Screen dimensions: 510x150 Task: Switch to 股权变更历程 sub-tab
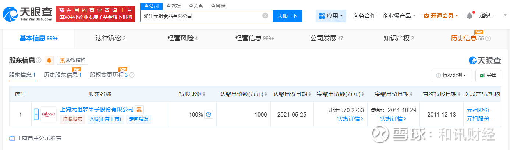[109, 75]
